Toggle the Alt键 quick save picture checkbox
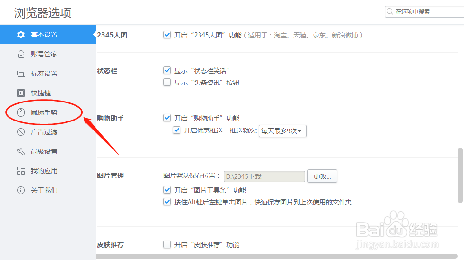 (167, 202)
